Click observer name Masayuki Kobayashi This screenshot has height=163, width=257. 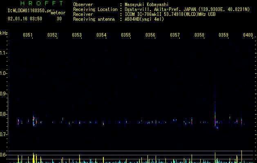147,4
